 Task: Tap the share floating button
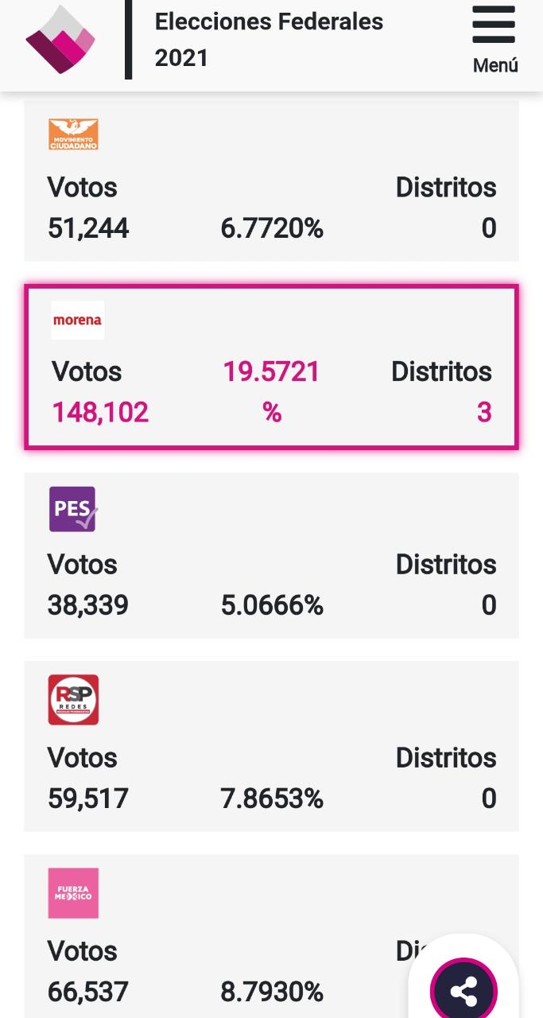point(463,991)
